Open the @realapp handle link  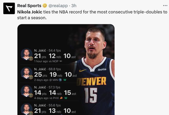click(x=59, y=6)
